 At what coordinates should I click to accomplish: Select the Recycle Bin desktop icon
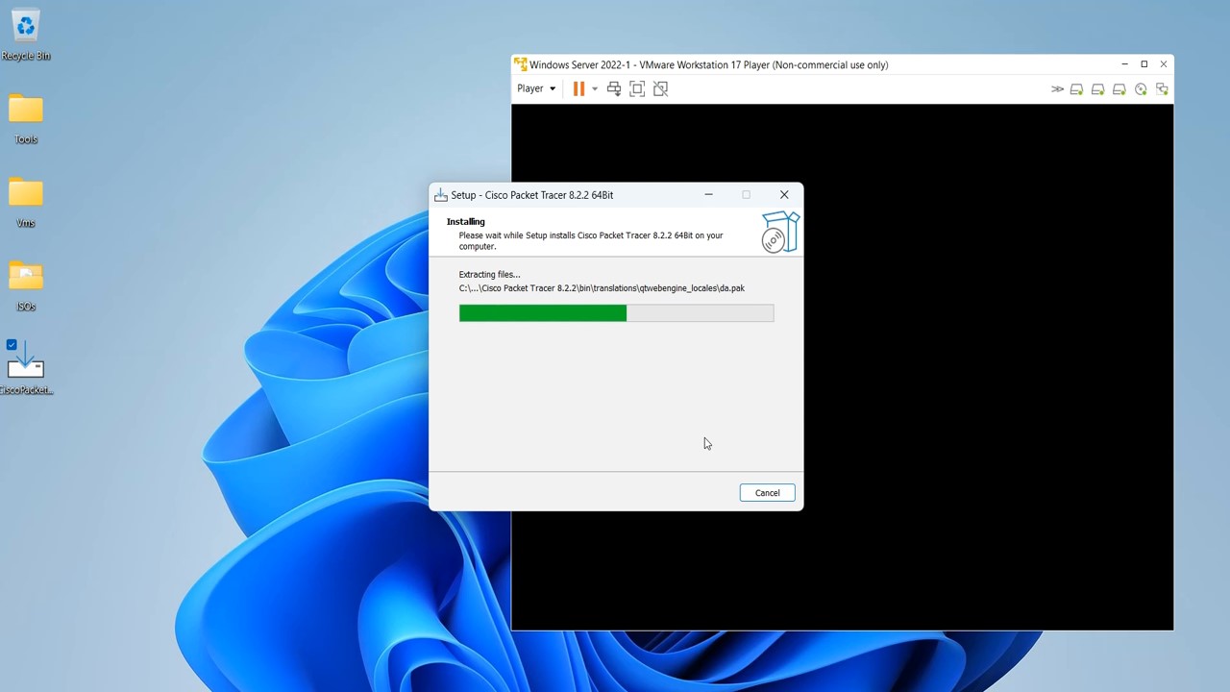(26, 36)
